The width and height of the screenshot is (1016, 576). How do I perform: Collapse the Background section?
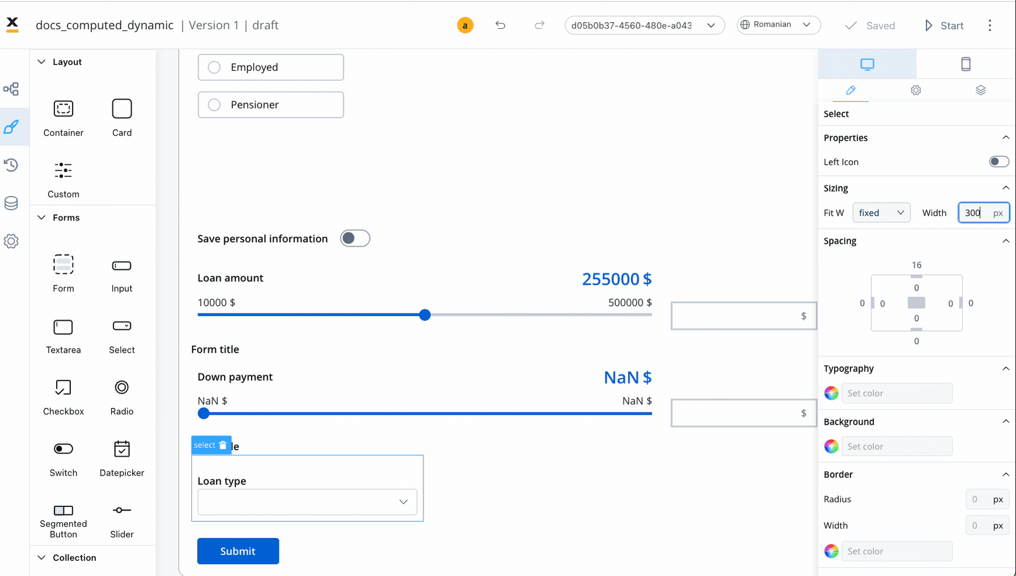(x=1005, y=422)
